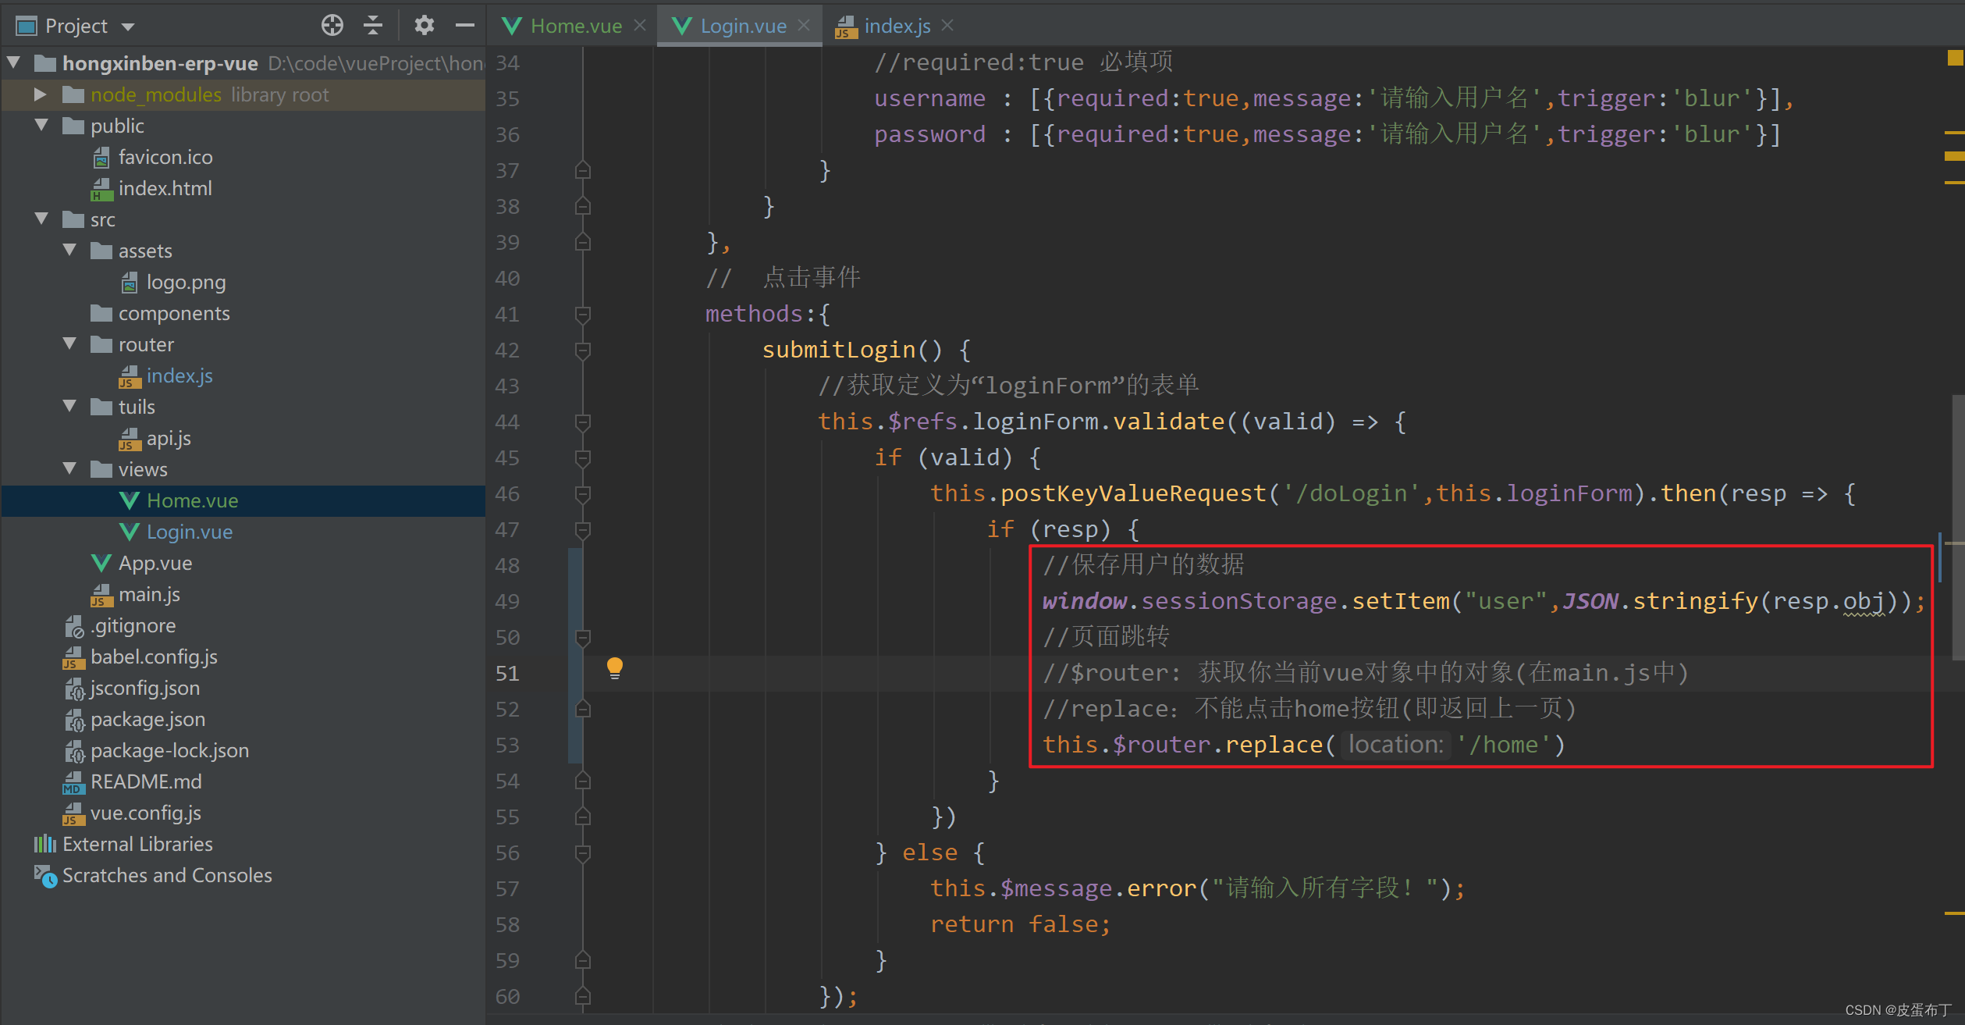The height and width of the screenshot is (1025, 1965).
Task: Fold validate callback at line 44
Action: [582, 422]
